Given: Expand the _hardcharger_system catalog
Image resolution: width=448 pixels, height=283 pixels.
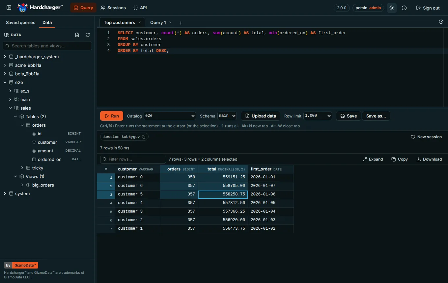Looking at the screenshot, I should pyautogui.click(x=5, y=57).
